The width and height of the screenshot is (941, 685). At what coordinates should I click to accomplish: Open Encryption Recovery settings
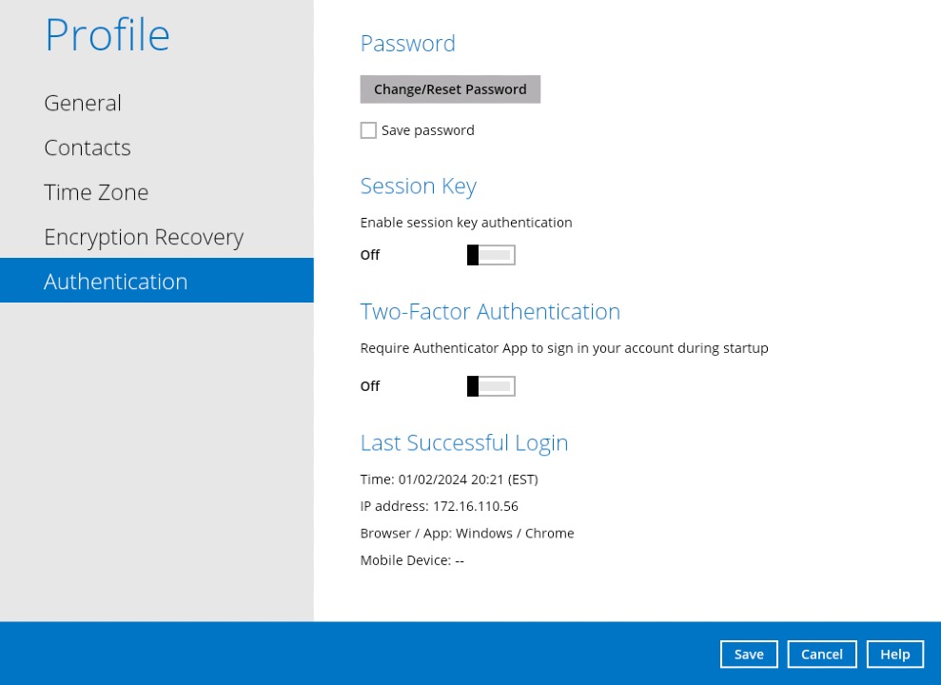click(144, 236)
